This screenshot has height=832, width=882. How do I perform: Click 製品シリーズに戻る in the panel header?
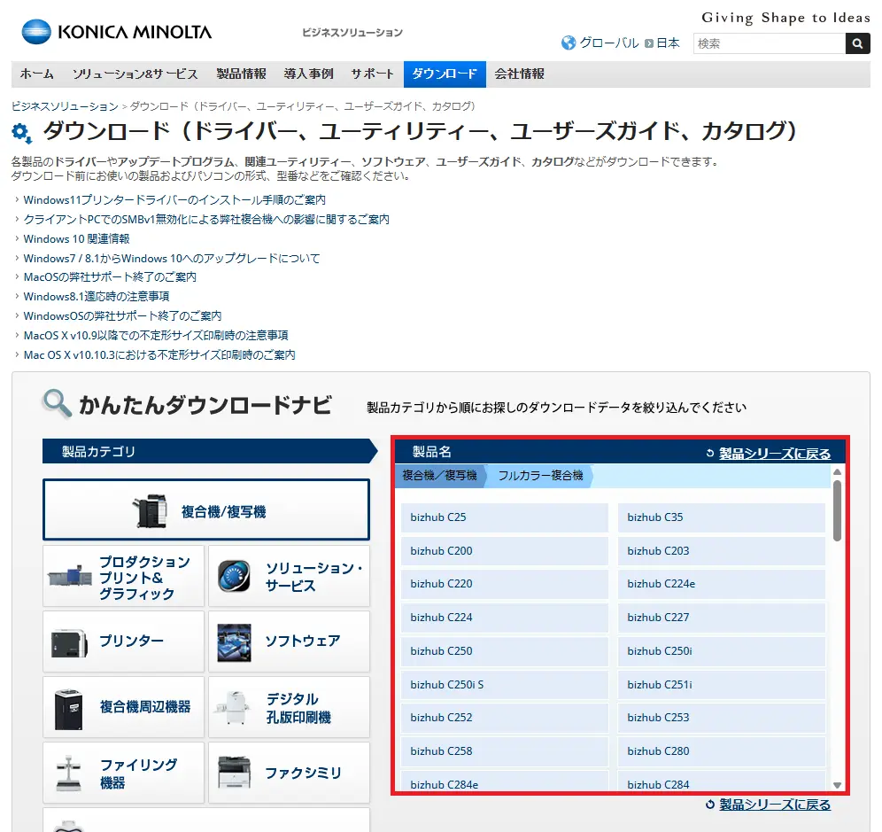774,454
